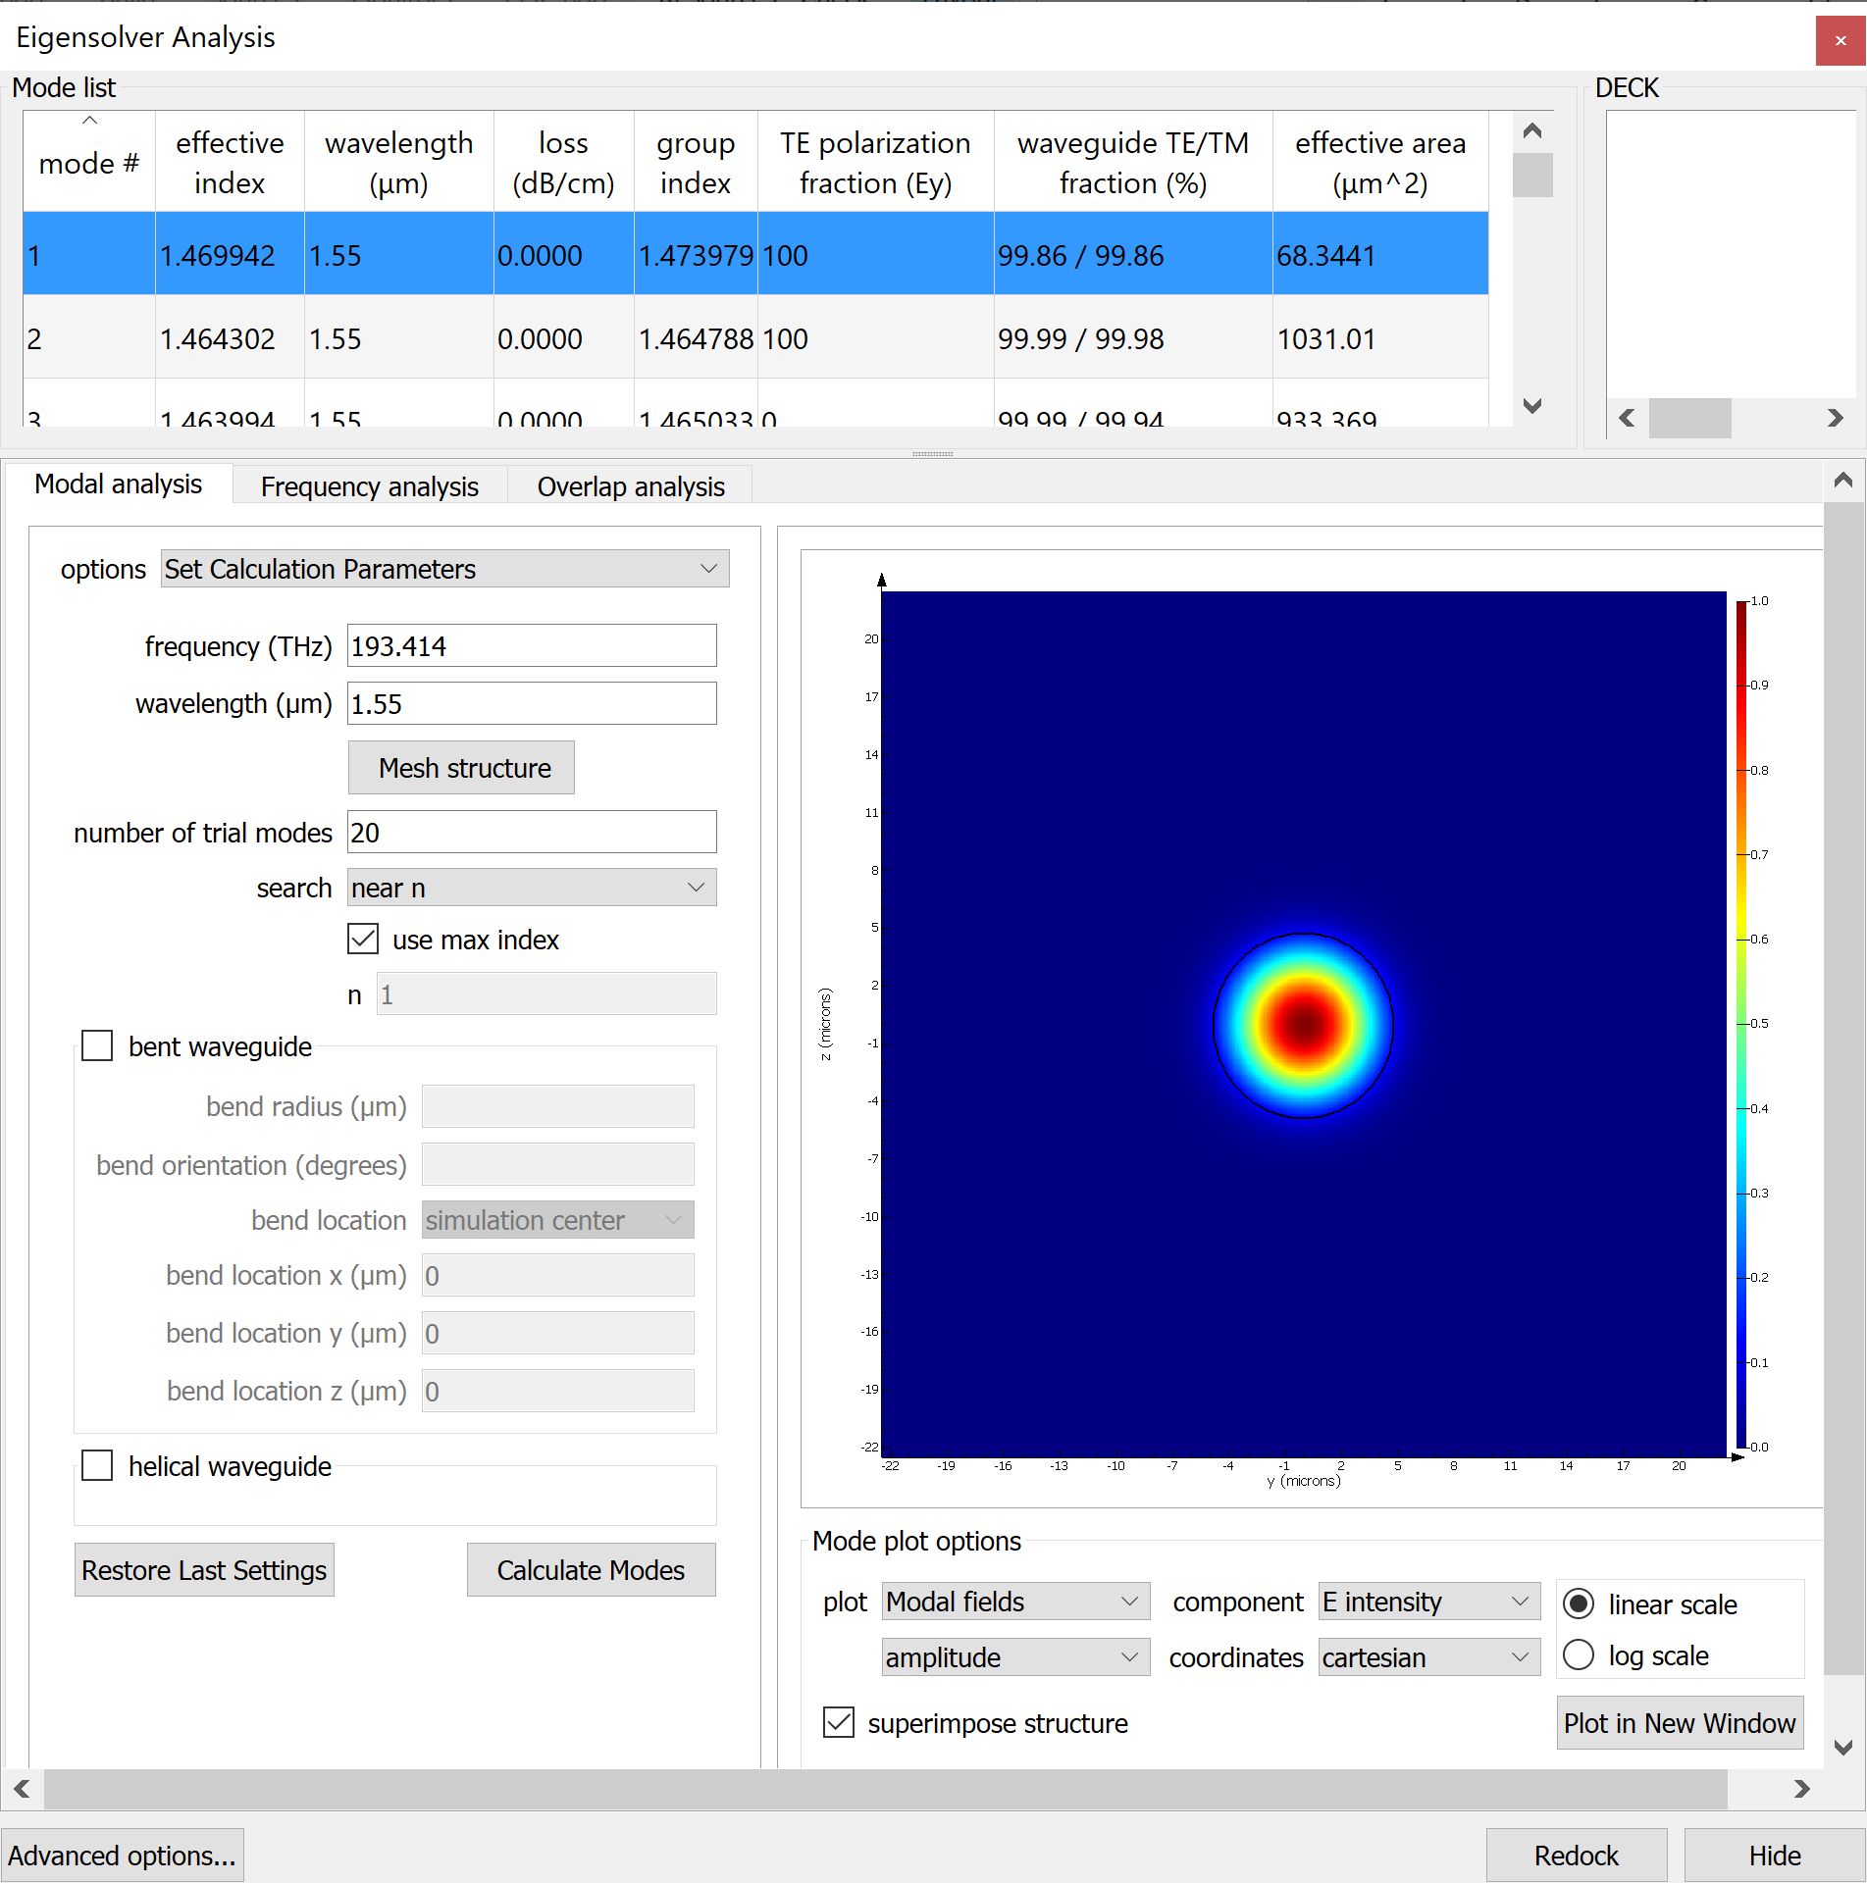Select the log scale radio button
Viewport: 1867px width, 1883px height.
click(x=1579, y=1654)
